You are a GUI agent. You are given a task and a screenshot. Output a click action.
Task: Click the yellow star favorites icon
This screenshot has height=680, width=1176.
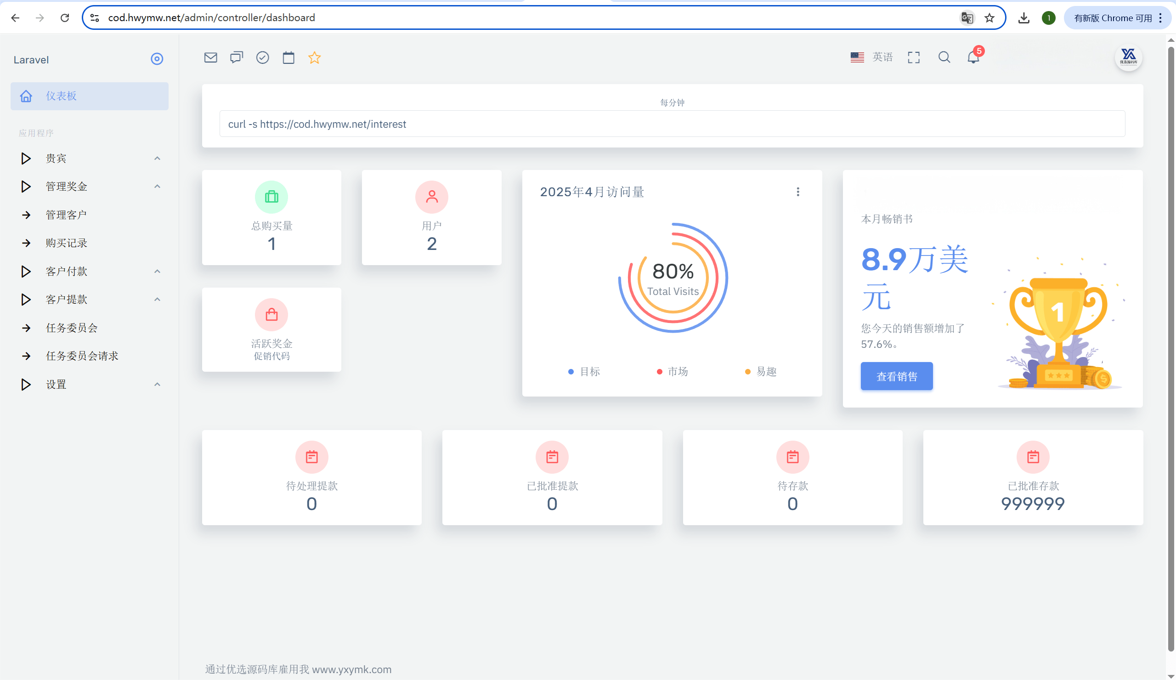pyautogui.click(x=315, y=57)
